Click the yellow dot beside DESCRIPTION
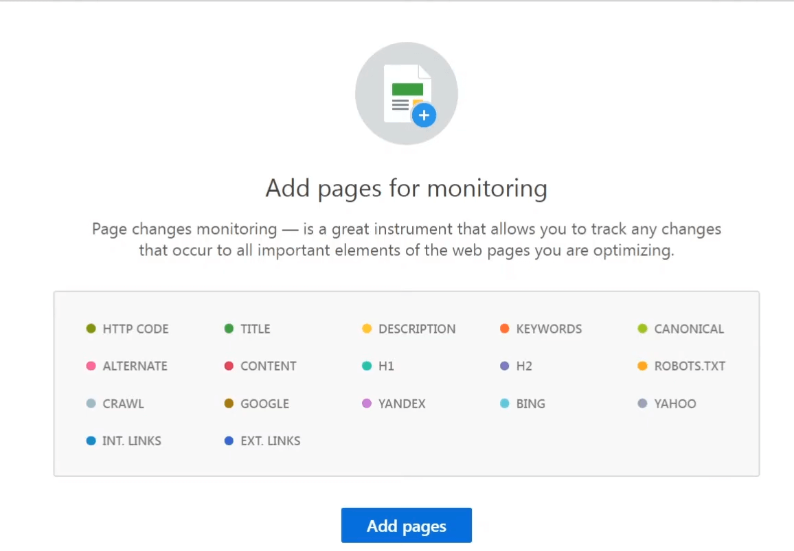 367,329
